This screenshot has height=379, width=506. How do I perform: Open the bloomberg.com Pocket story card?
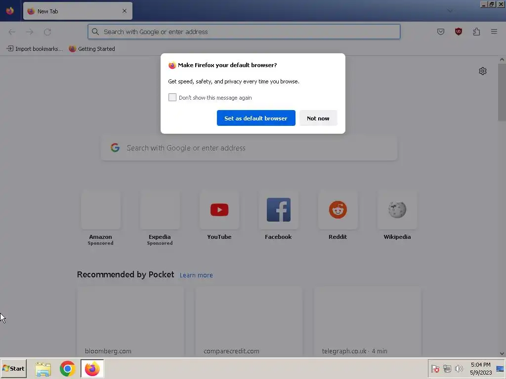[x=130, y=321]
